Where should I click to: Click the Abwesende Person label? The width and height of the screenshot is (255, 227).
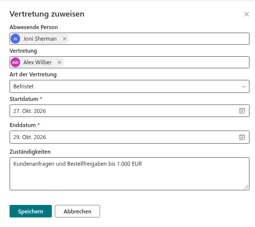[x=34, y=27]
